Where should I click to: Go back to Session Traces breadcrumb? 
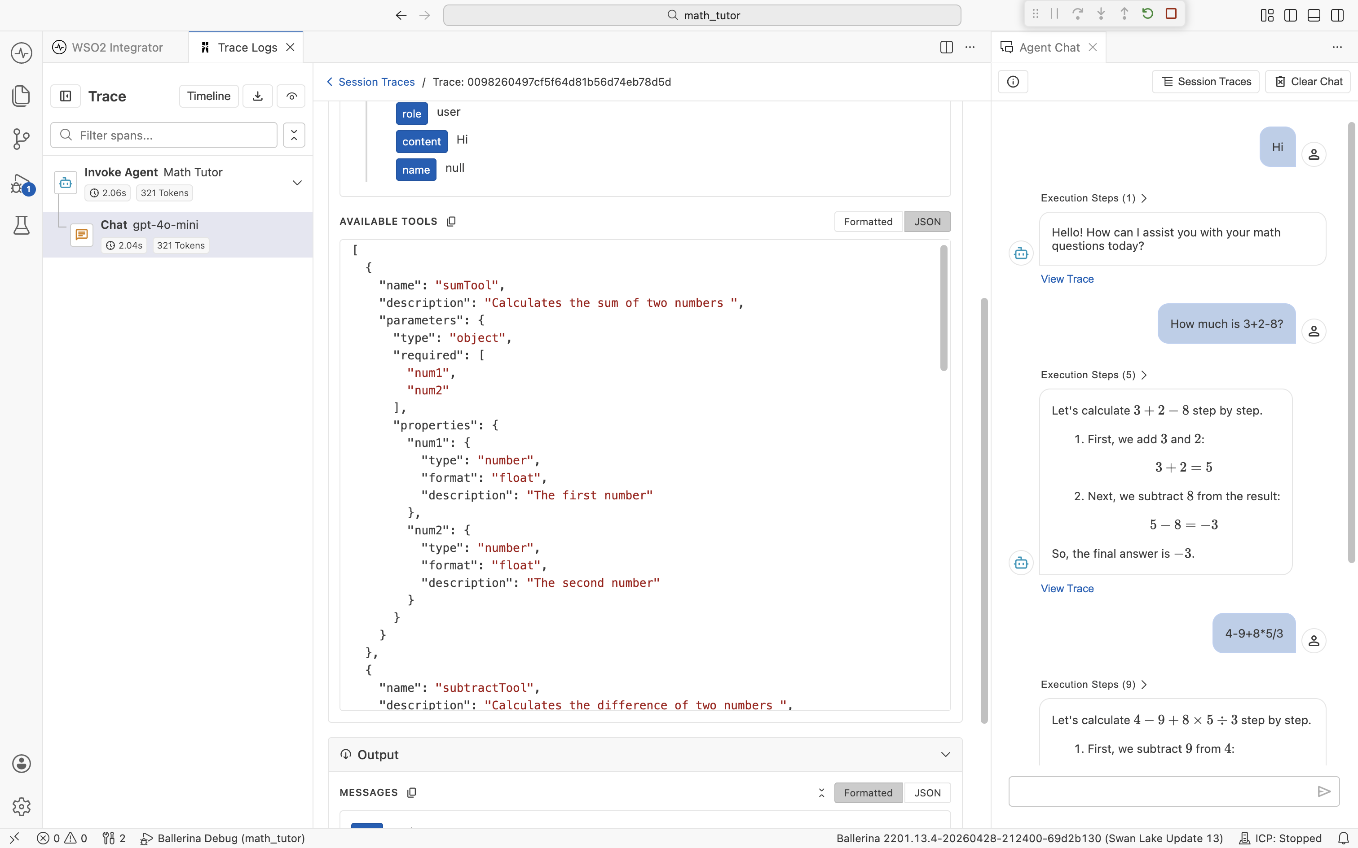coord(371,82)
